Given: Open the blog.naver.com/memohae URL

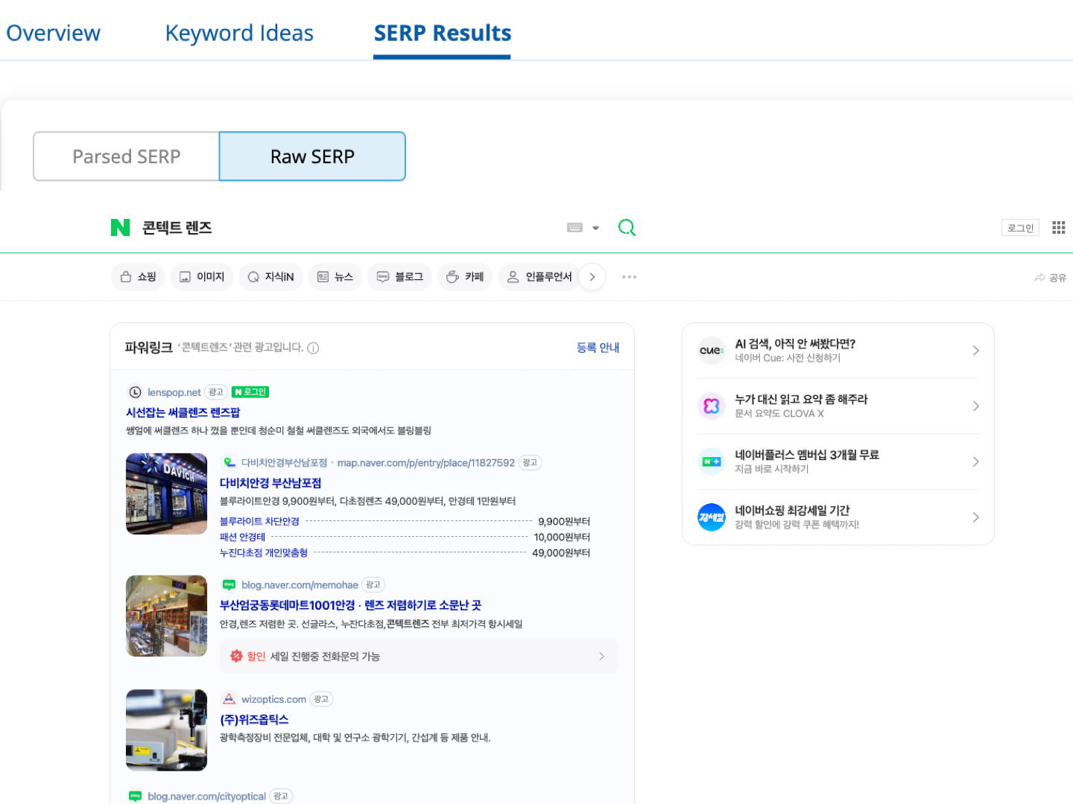Looking at the screenshot, I should tap(300, 585).
